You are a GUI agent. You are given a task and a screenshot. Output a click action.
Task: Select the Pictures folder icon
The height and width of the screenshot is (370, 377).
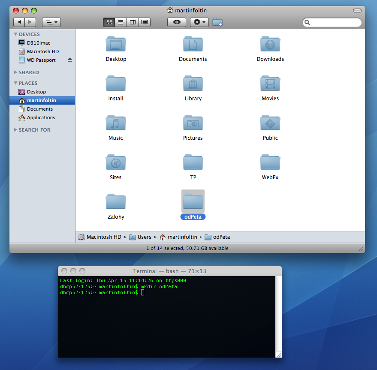[193, 123]
